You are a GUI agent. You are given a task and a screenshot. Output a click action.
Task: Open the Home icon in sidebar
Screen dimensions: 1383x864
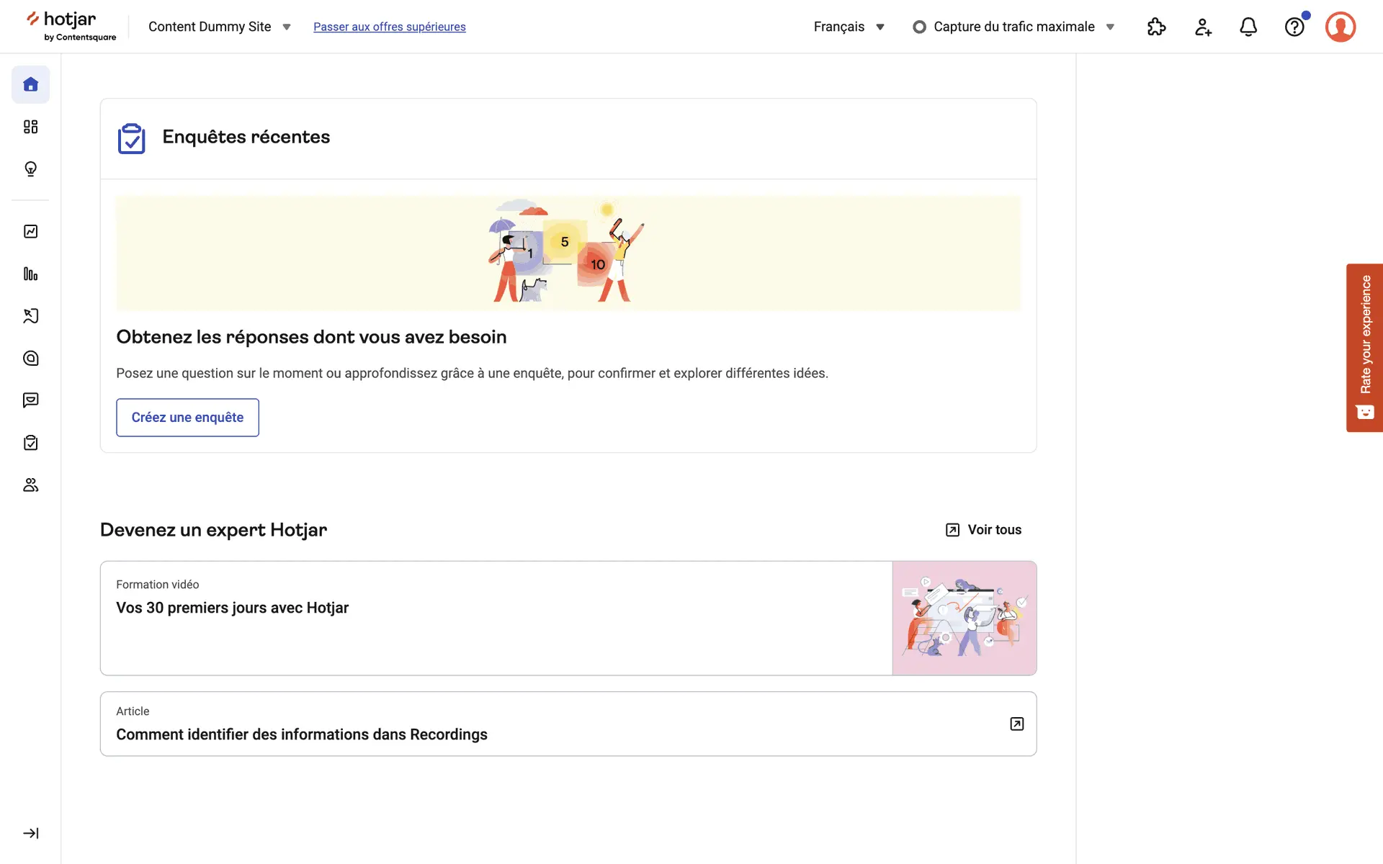(x=30, y=84)
